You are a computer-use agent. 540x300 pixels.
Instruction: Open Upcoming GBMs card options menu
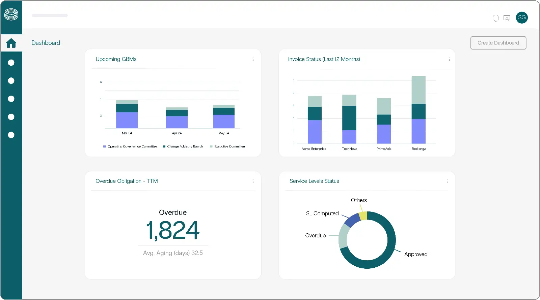click(253, 59)
